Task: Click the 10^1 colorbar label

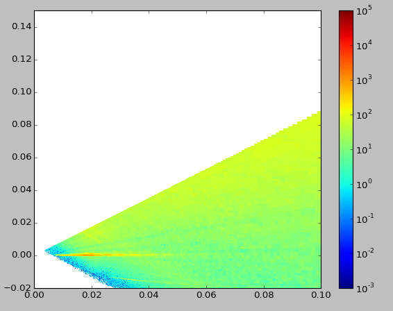Action: [364, 150]
